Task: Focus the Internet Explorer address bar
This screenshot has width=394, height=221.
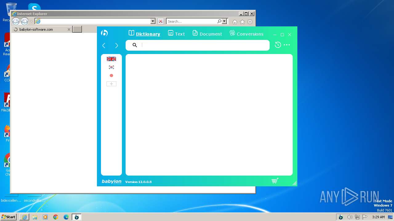Action: click(x=95, y=21)
